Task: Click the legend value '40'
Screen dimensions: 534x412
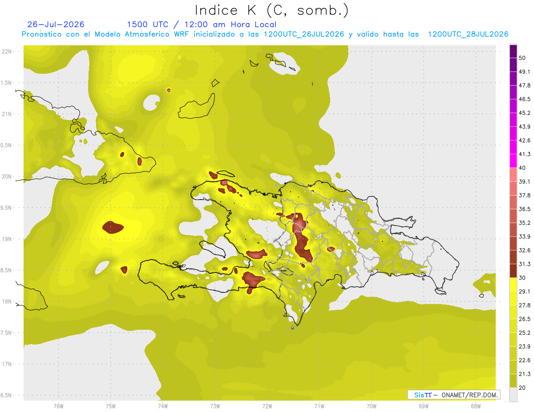Action: (x=523, y=168)
